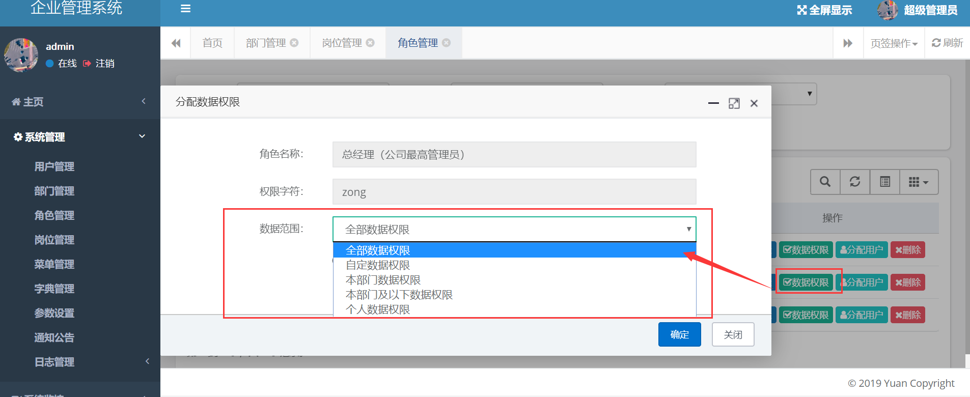The image size is (970, 397).
Task: Close the 部门管理 tab
Action: pos(294,43)
